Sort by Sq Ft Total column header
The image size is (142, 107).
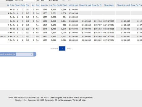pos(62,5)
